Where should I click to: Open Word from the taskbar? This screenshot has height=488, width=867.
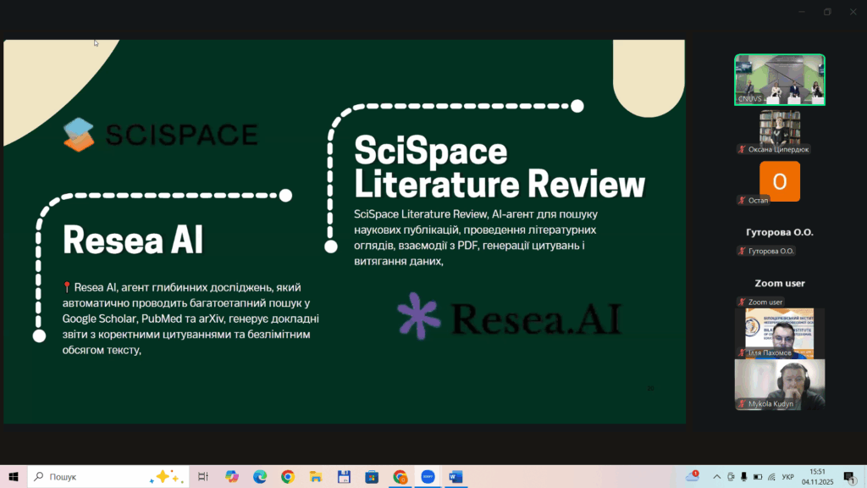[456, 476]
